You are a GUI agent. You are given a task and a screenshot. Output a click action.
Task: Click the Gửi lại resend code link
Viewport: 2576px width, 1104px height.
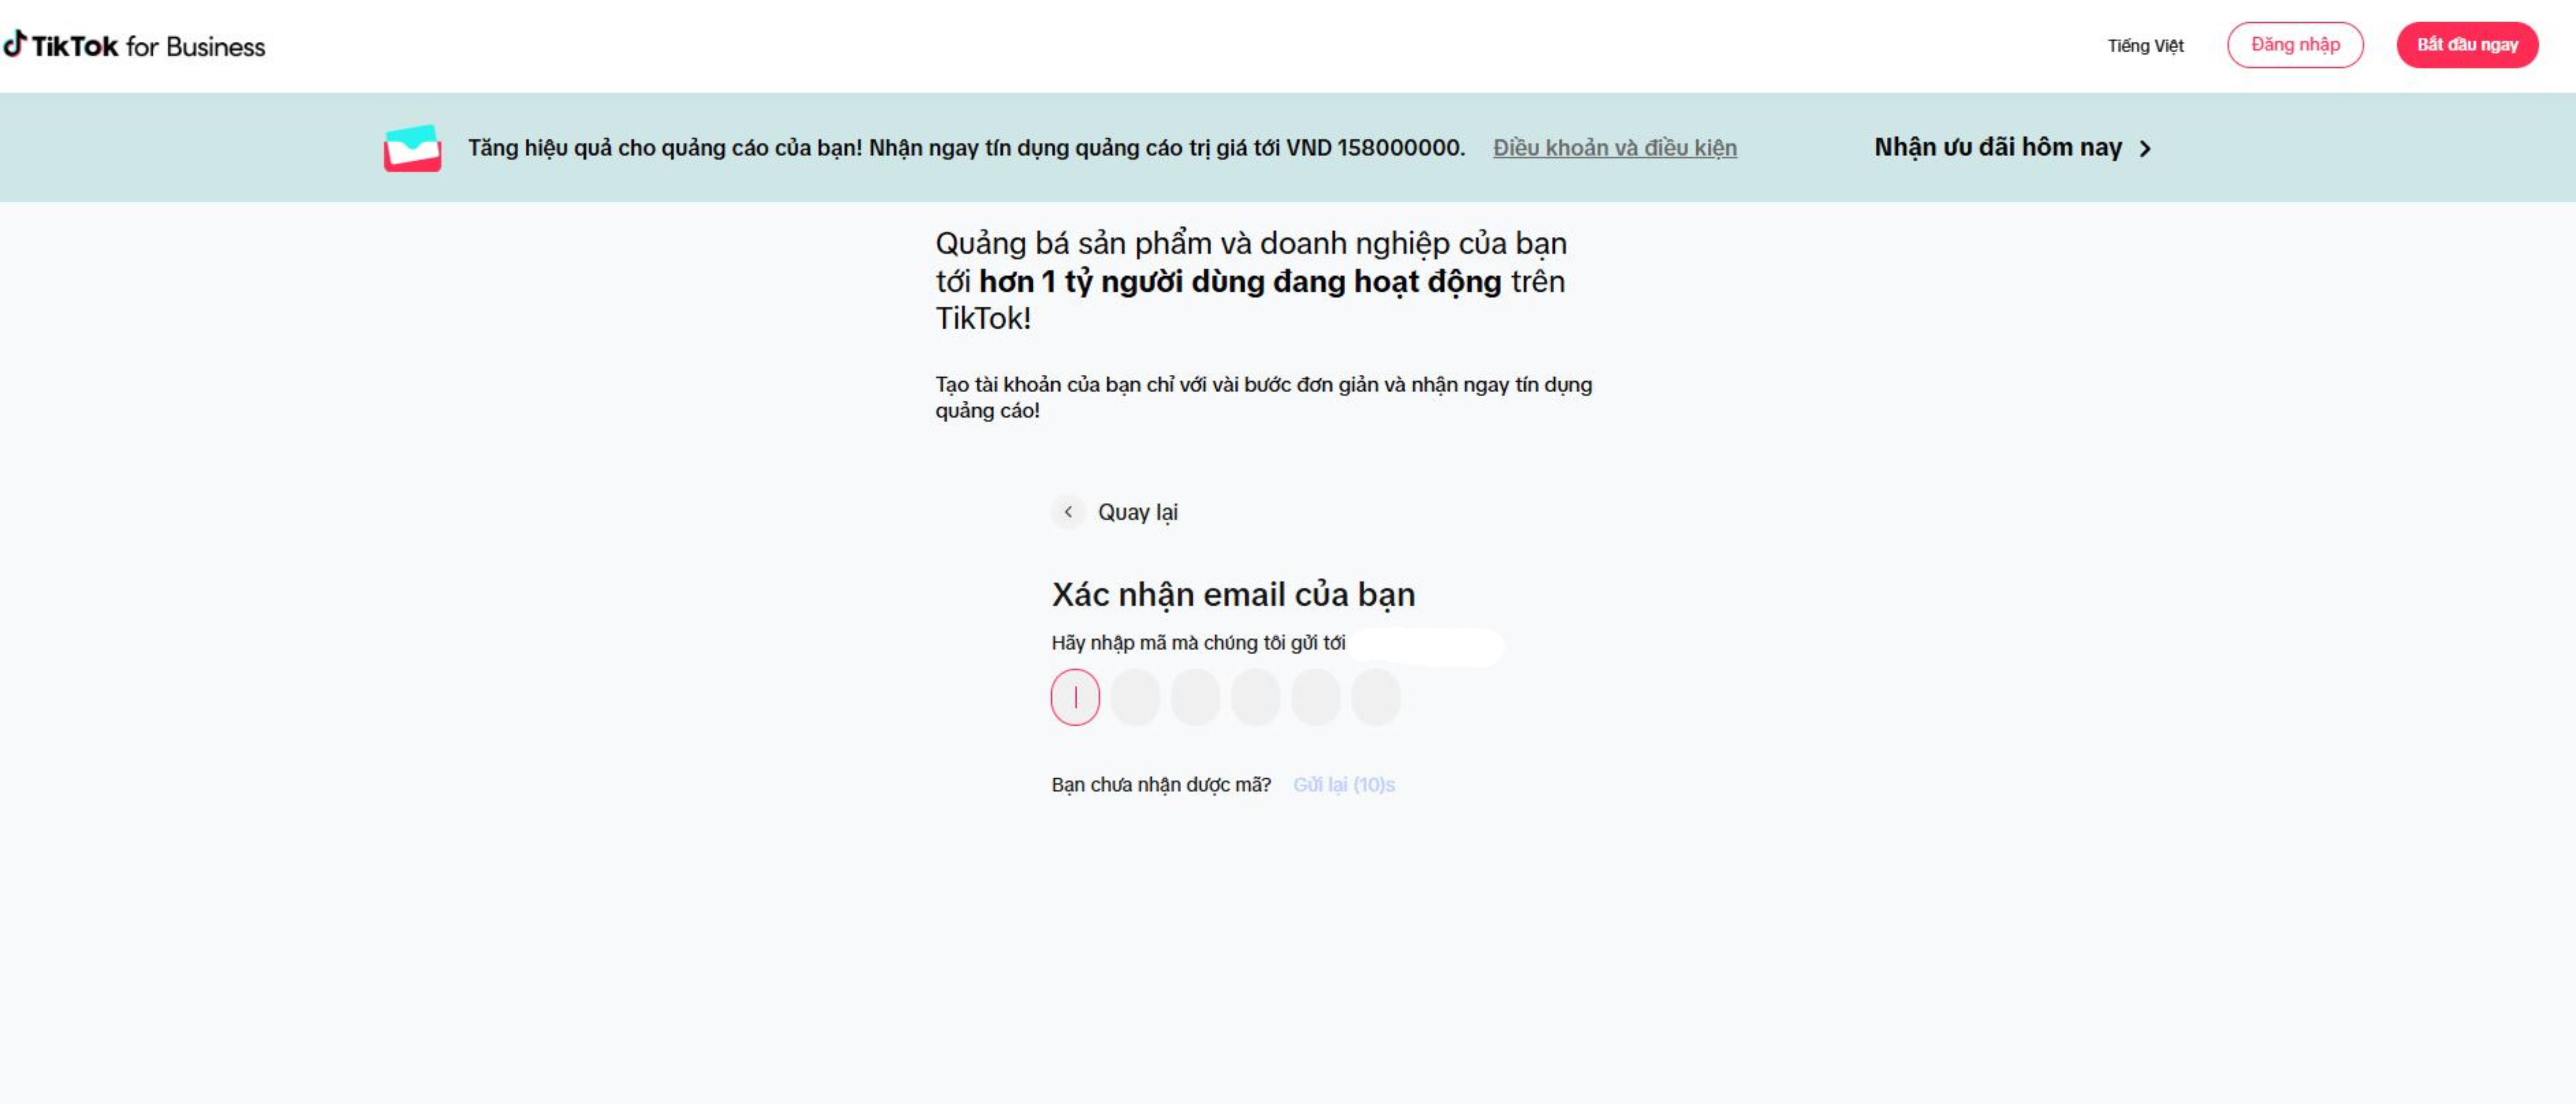tap(1343, 785)
